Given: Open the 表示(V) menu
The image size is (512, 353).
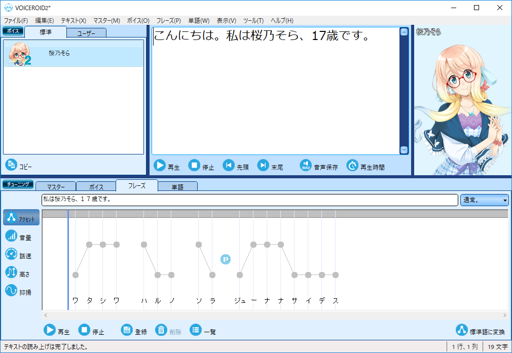Looking at the screenshot, I should click(226, 21).
